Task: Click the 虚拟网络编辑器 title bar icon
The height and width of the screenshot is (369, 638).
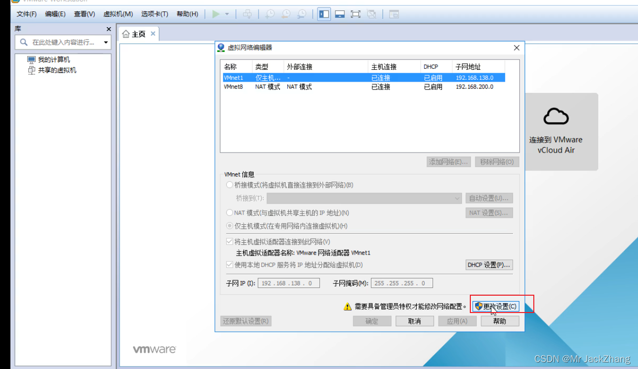Action: coord(221,48)
